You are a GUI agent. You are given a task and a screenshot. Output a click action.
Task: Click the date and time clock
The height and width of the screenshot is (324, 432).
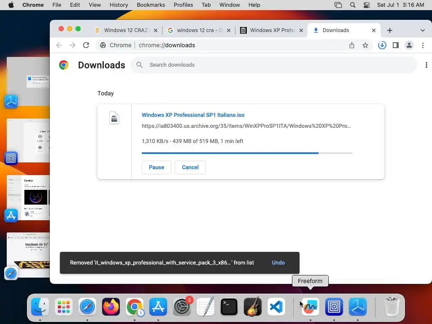point(400,5)
